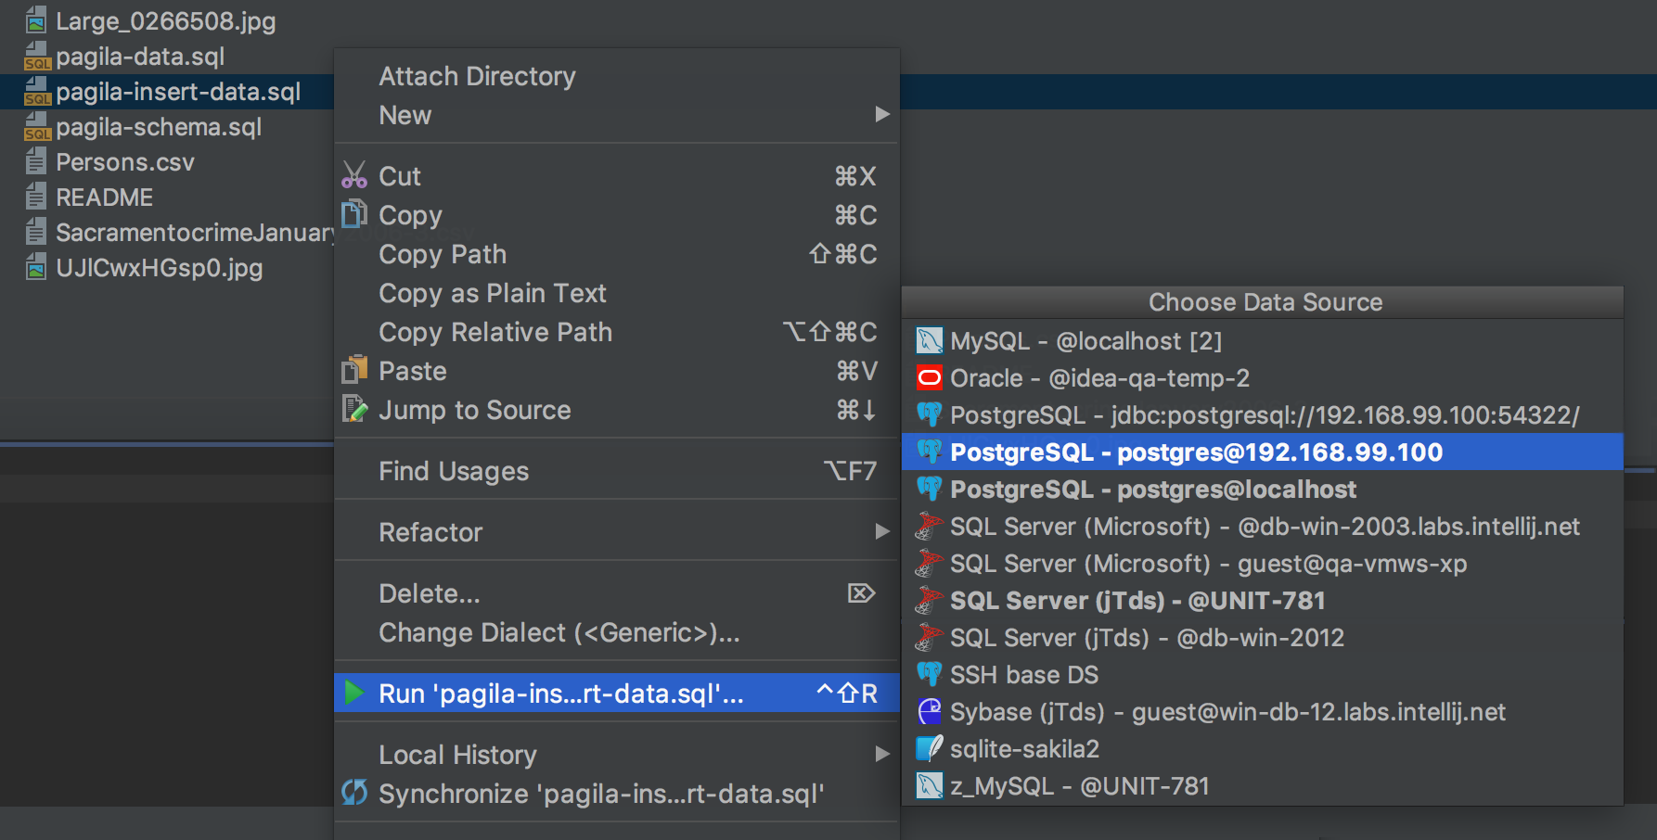Run 'pagila-ins...rt-data.sql' from menu
Screen dimensions: 1657x840
(616, 694)
